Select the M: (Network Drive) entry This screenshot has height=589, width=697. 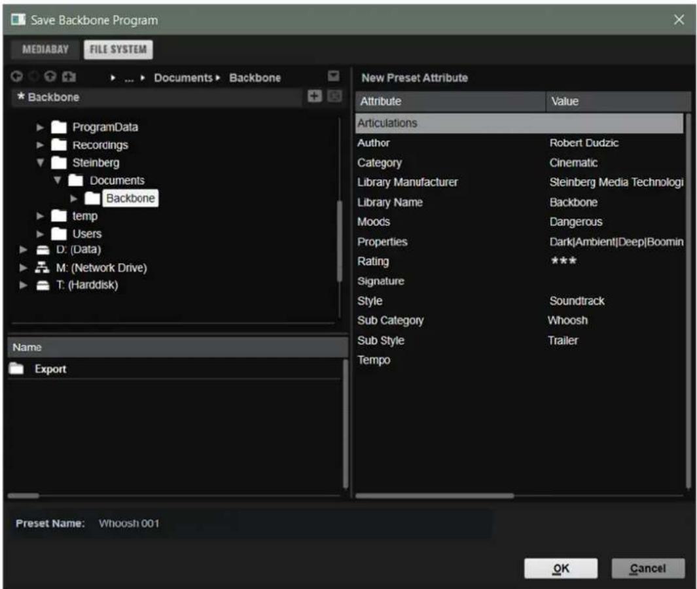101,268
